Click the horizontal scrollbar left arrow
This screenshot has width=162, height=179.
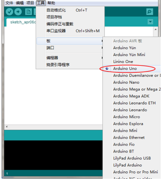[x=7, y=127]
